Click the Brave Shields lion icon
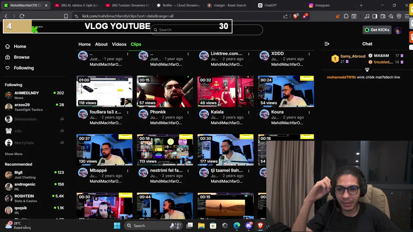The width and height of the screenshot is (413, 232). tap(296, 16)
